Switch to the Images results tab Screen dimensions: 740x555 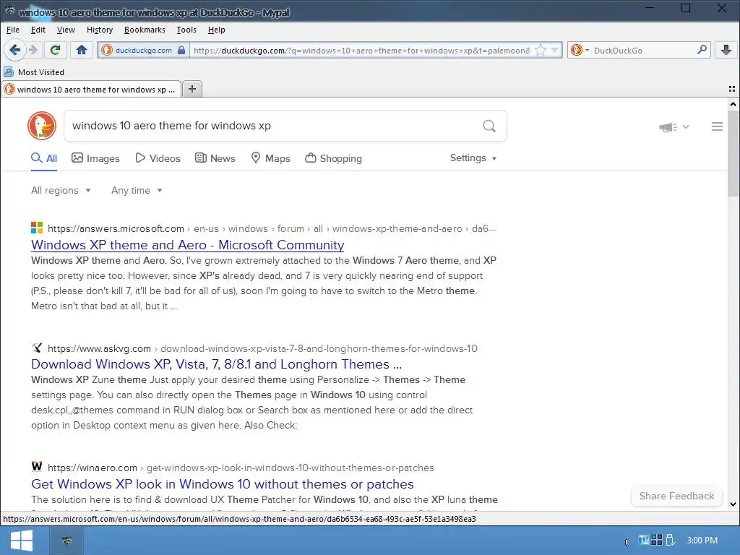95,158
